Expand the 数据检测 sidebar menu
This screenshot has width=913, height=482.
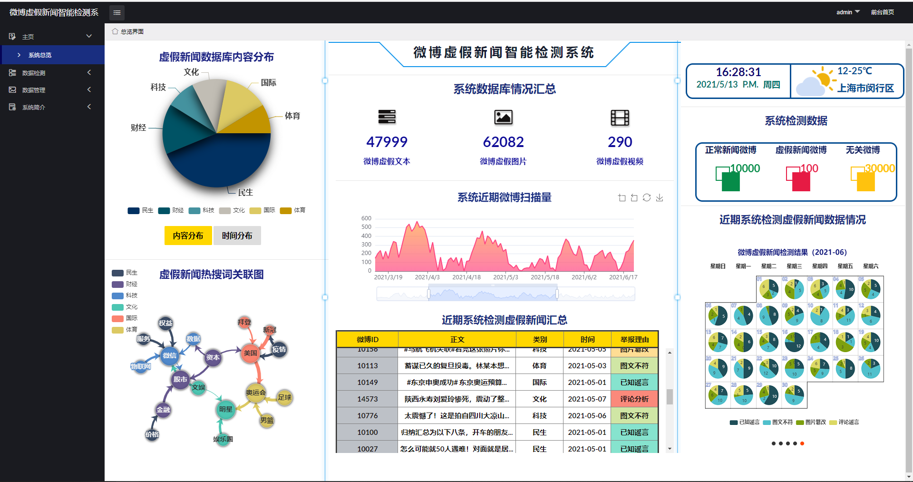[x=52, y=73]
